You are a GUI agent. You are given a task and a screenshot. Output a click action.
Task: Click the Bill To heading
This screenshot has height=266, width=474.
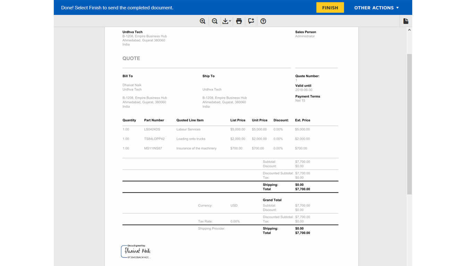tap(127, 76)
